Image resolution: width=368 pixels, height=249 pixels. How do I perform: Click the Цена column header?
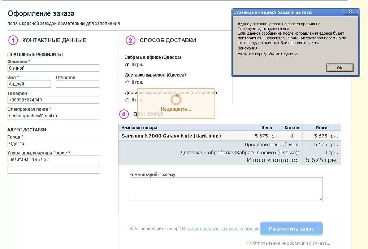(x=267, y=128)
